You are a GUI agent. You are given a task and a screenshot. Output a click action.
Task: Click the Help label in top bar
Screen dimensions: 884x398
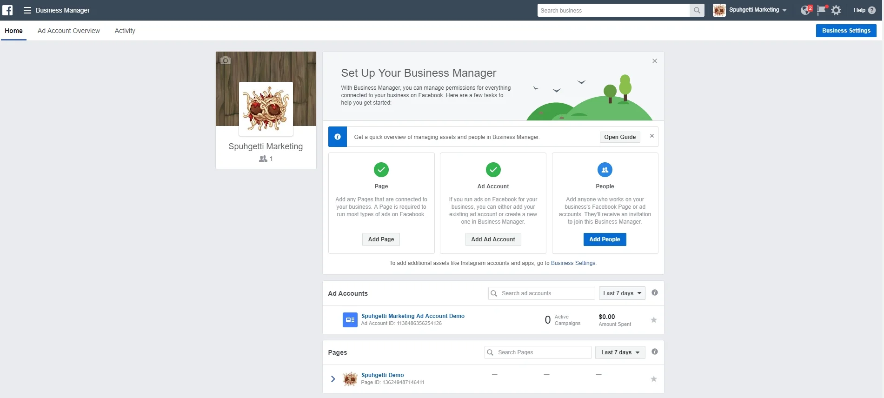859,10
